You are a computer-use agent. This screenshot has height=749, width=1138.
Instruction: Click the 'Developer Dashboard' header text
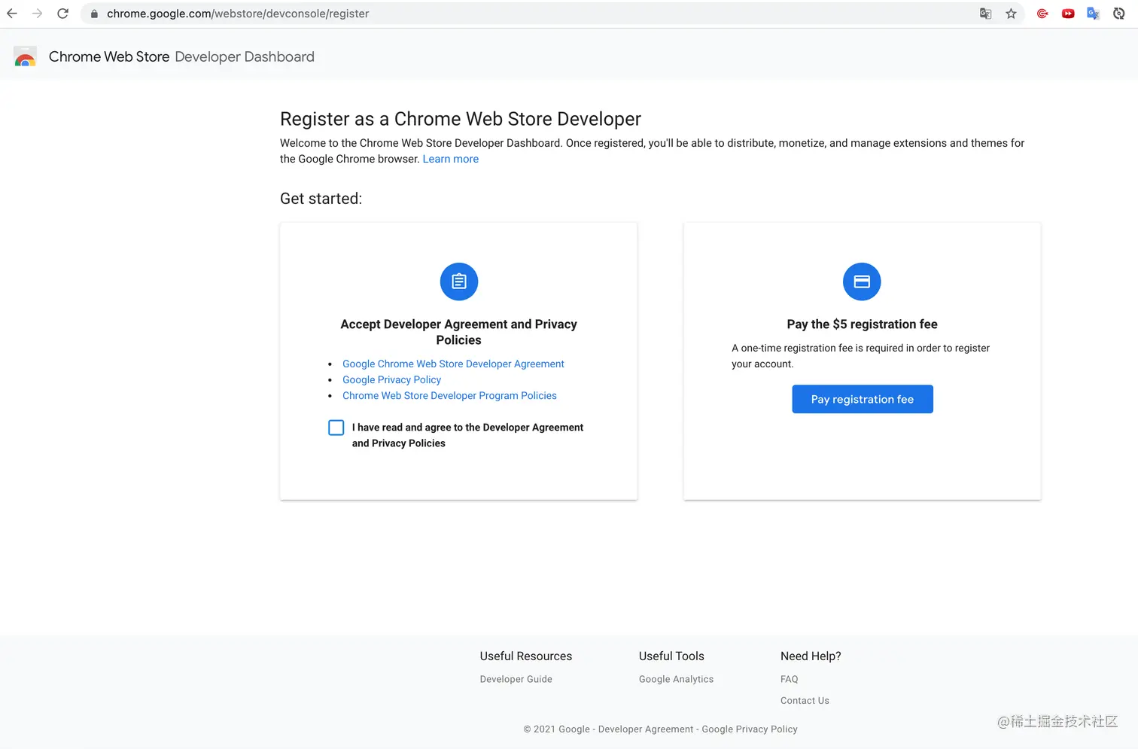(x=245, y=56)
